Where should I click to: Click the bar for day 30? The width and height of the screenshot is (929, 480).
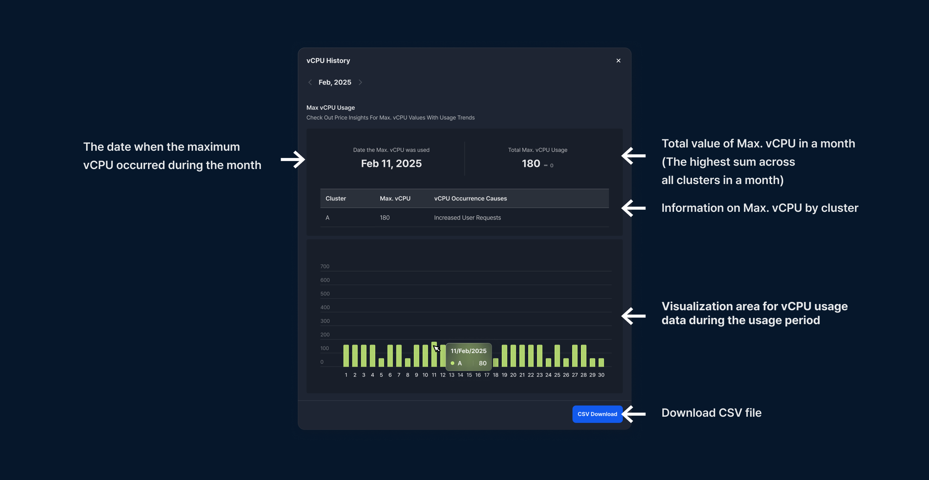[x=601, y=362]
